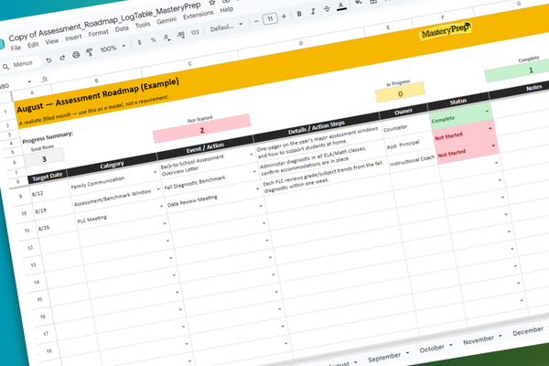Open the File menu
Screen dimensions: 549x366
[x=16, y=48]
